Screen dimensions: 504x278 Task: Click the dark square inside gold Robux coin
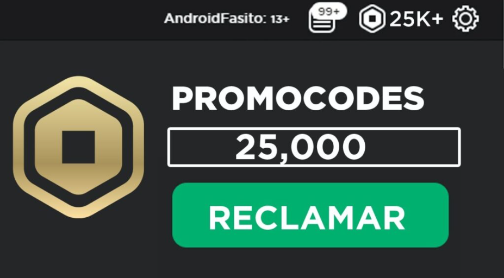coord(78,147)
